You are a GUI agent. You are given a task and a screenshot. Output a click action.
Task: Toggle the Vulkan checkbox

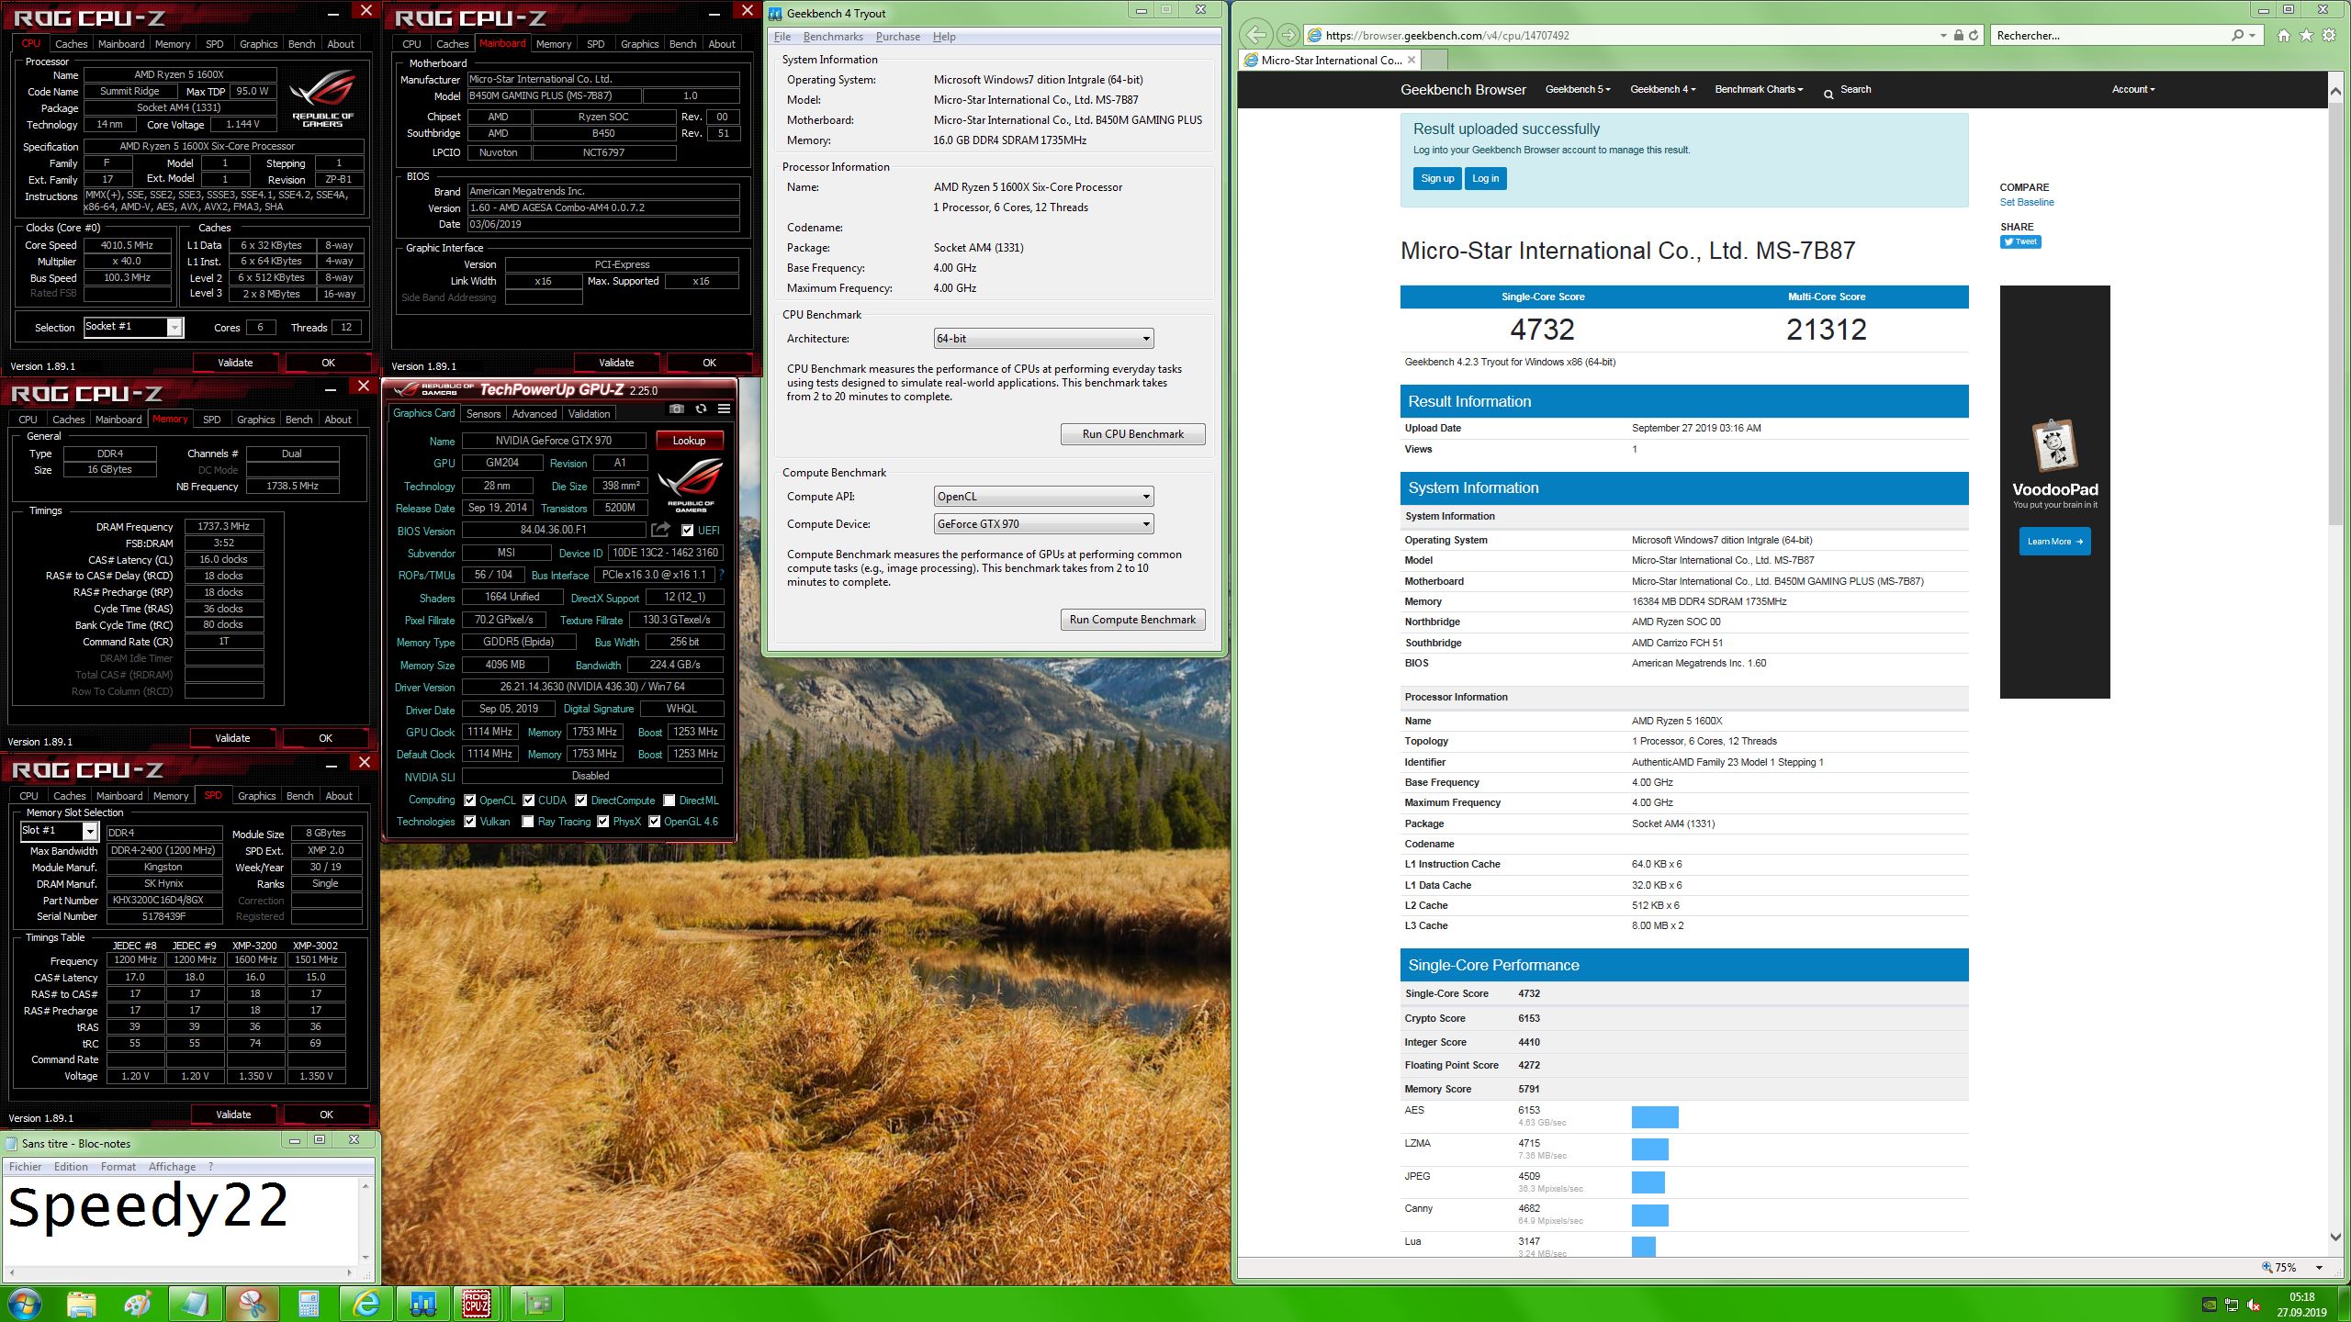point(469,822)
